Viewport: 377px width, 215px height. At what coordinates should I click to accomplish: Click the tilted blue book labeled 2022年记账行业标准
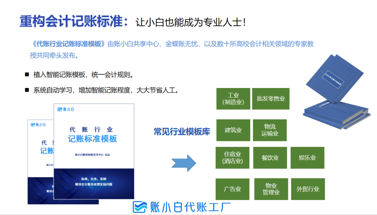pos(335,79)
